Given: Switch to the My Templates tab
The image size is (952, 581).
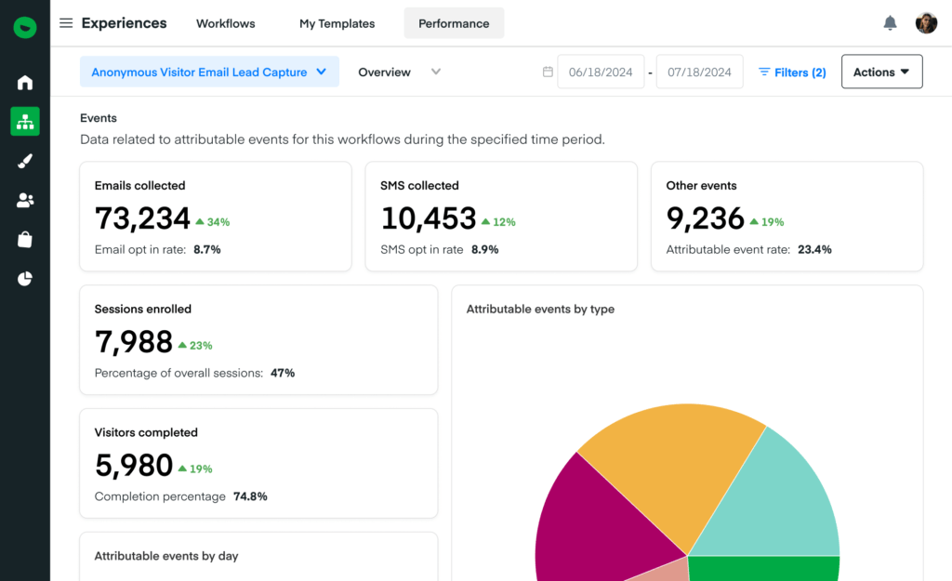Looking at the screenshot, I should 337,23.
